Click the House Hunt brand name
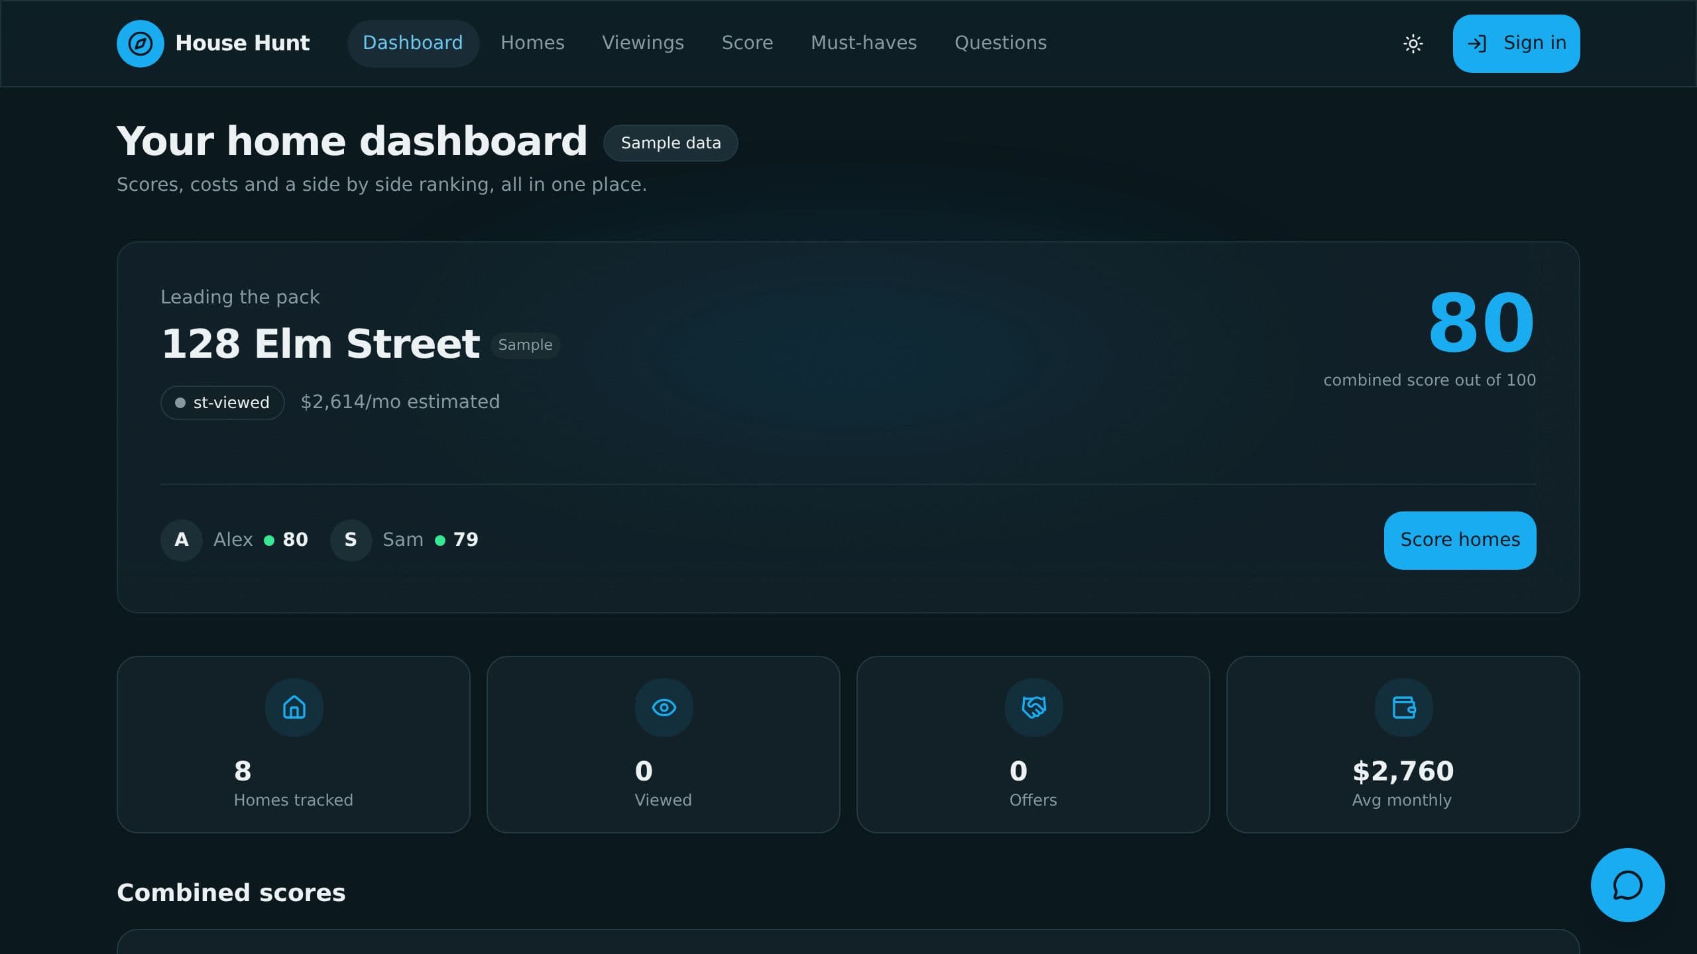This screenshot has width=1697, height=954. (x=242, y=43)
